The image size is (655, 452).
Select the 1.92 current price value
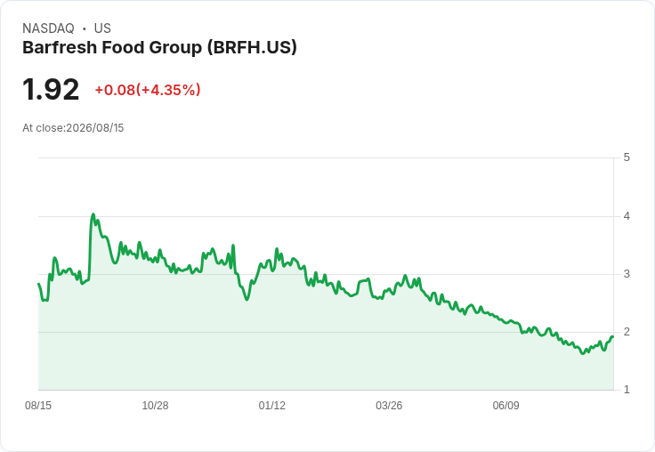(x=51, y=89)
